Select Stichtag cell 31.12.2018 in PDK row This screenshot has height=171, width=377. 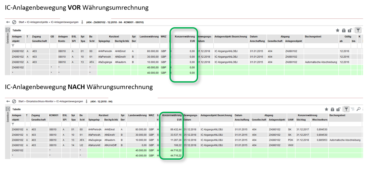303,140
